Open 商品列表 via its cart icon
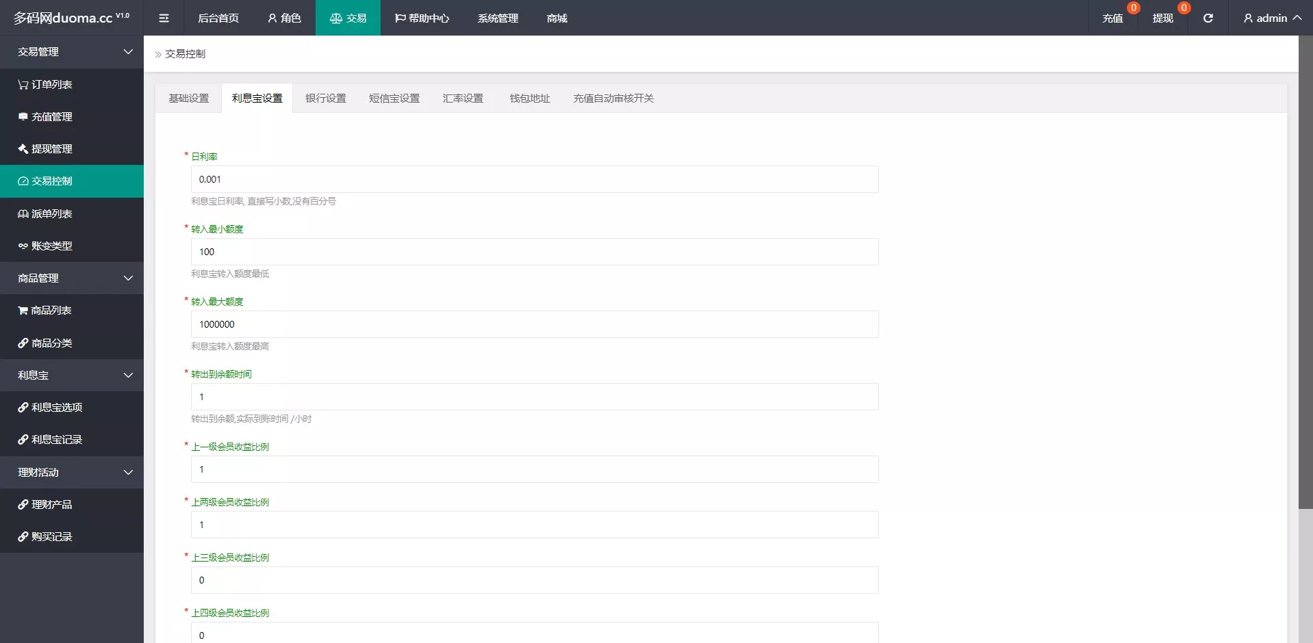1313x643 pixels. (x=23, y=311)
